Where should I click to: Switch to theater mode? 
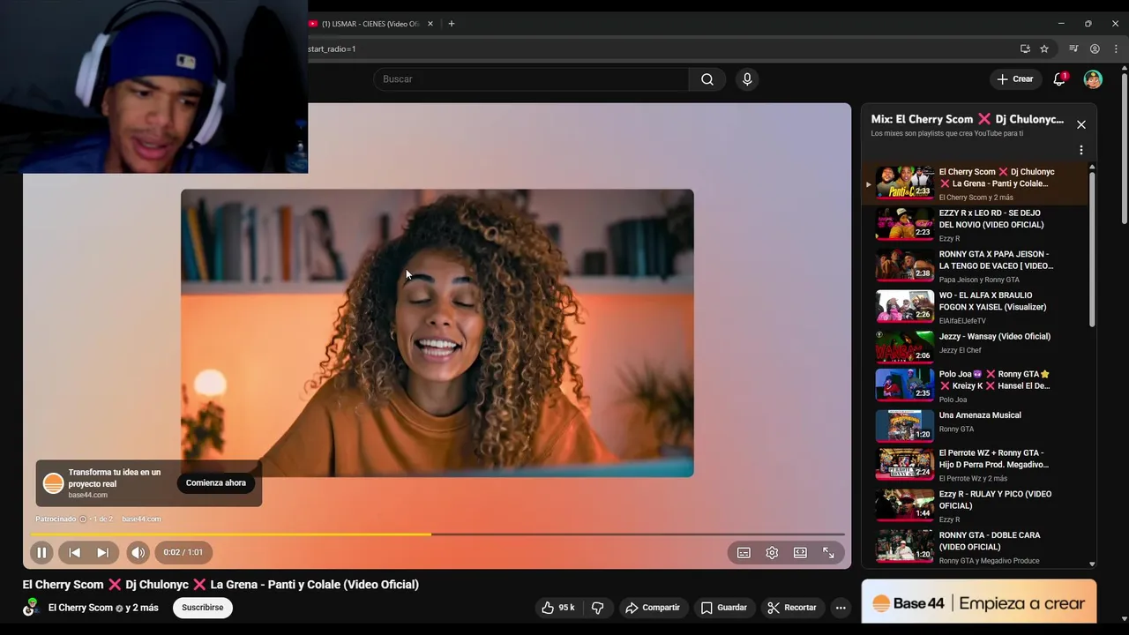pyautogui.click(x=800, y=552)
